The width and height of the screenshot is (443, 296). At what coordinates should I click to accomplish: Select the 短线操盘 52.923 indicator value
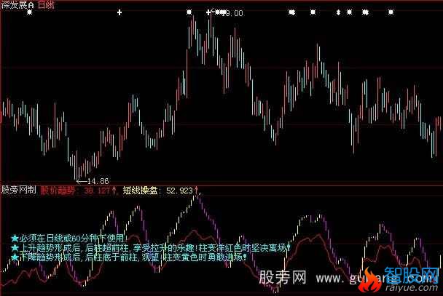coord(160,191)
